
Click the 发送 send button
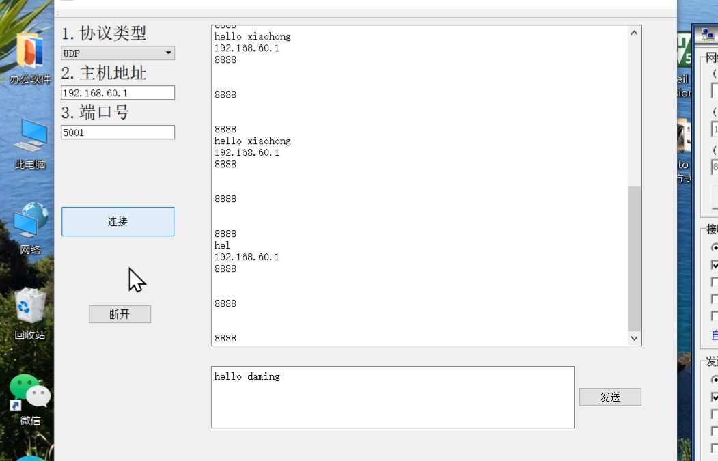[610, 397]
